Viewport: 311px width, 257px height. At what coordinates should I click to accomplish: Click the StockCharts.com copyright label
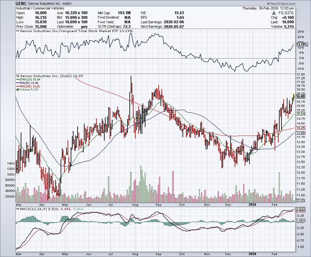click(x=281, y=3)
